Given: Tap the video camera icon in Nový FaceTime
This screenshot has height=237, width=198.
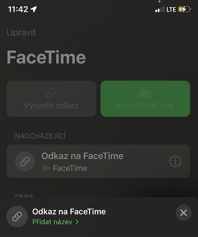Looking at the screenshot, I should [145, 93].
